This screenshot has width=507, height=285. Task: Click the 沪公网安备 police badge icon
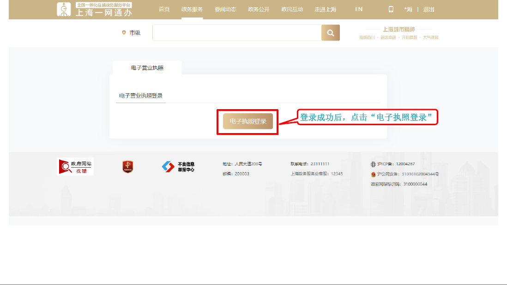373,174
